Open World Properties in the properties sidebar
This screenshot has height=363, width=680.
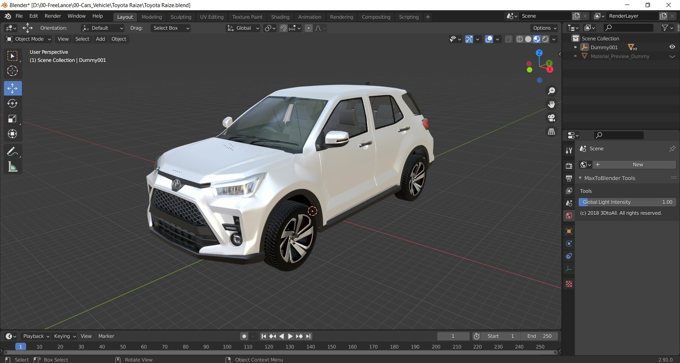569,215
